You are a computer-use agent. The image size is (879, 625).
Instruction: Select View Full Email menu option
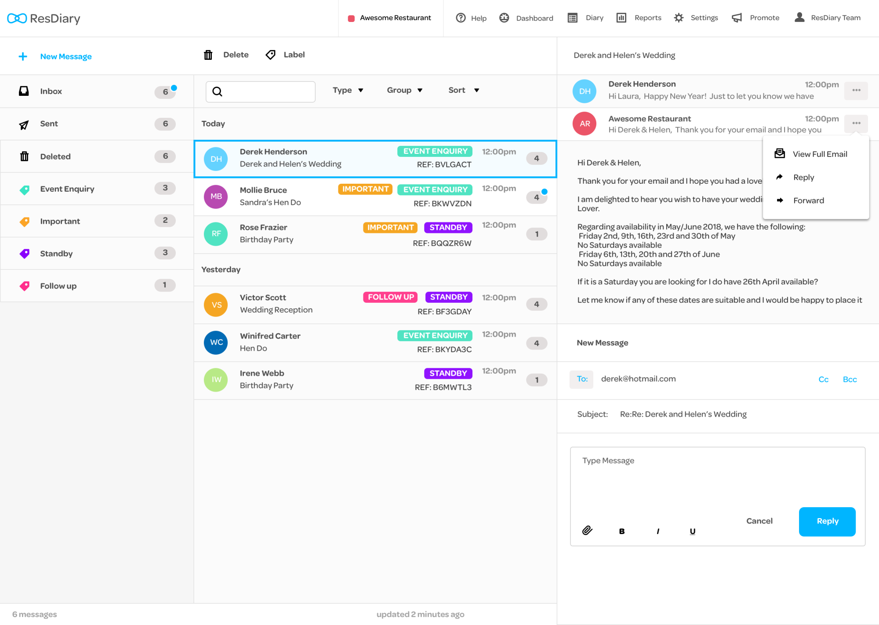click(x=819, y=154)
